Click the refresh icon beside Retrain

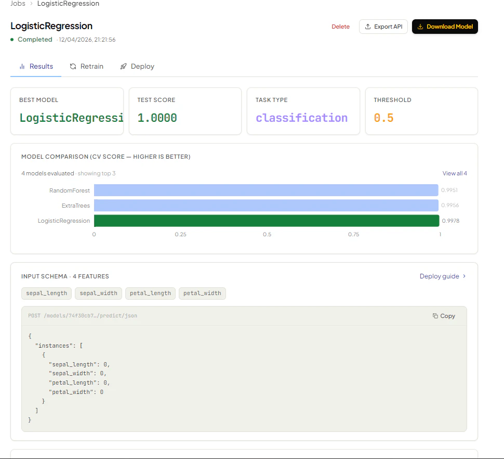73,66
